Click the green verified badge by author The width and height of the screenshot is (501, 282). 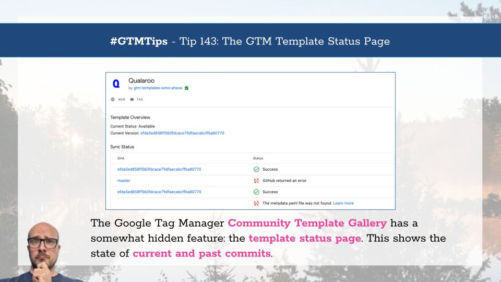(x=187, y=88)
